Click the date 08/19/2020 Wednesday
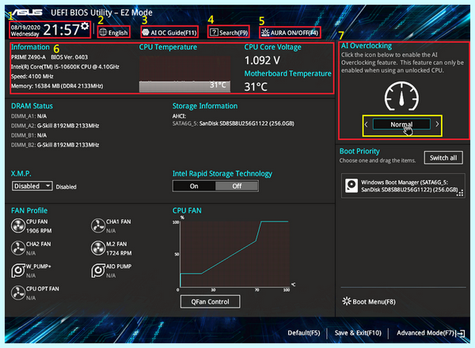Image resolution: width=475 pixels, height=348 pixels. [x=26, y=31]
